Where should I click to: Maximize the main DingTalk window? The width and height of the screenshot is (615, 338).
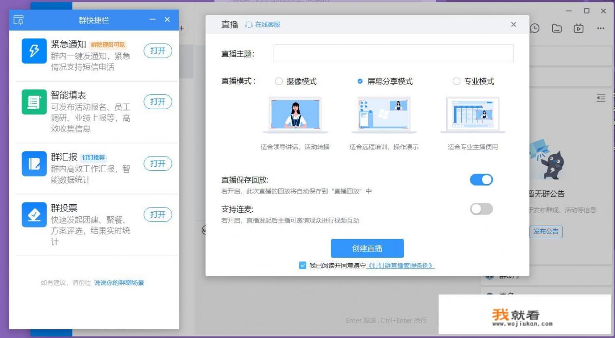pyautogui.click(x=587, y=11)
